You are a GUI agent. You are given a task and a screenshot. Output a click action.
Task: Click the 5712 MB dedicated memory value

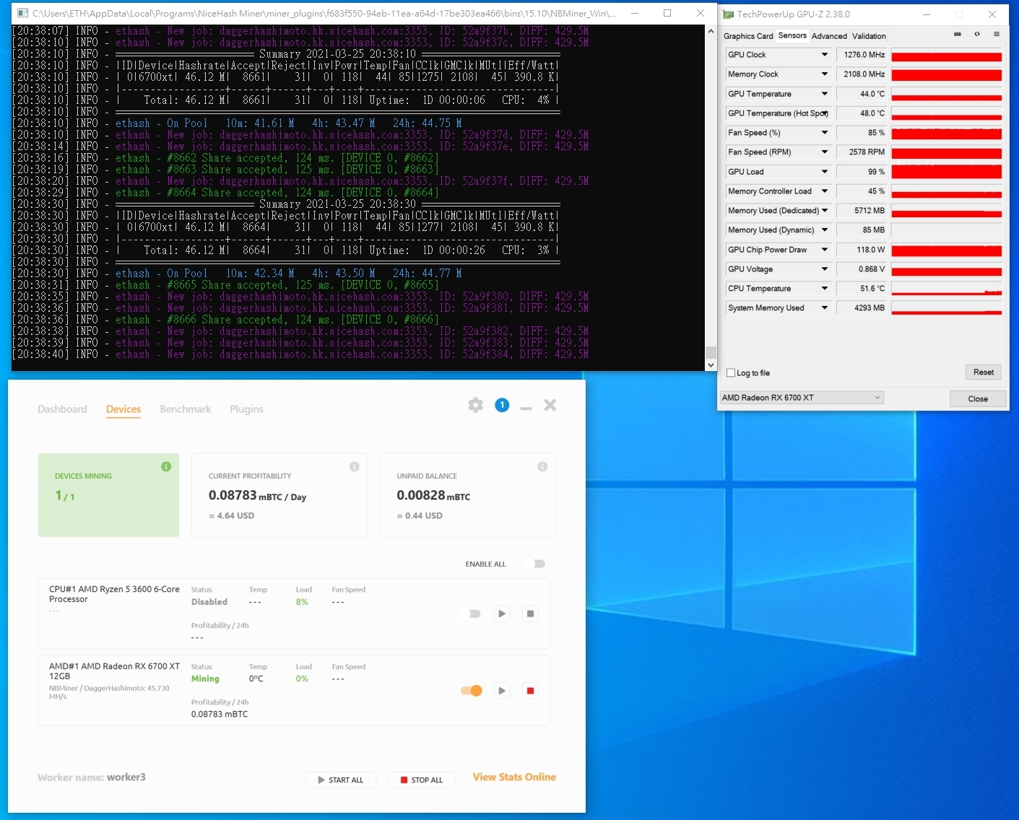coord(862,211)
